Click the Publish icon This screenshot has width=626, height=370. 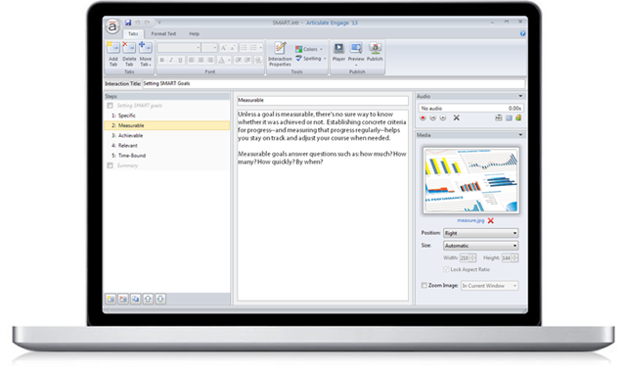[375, 48]
